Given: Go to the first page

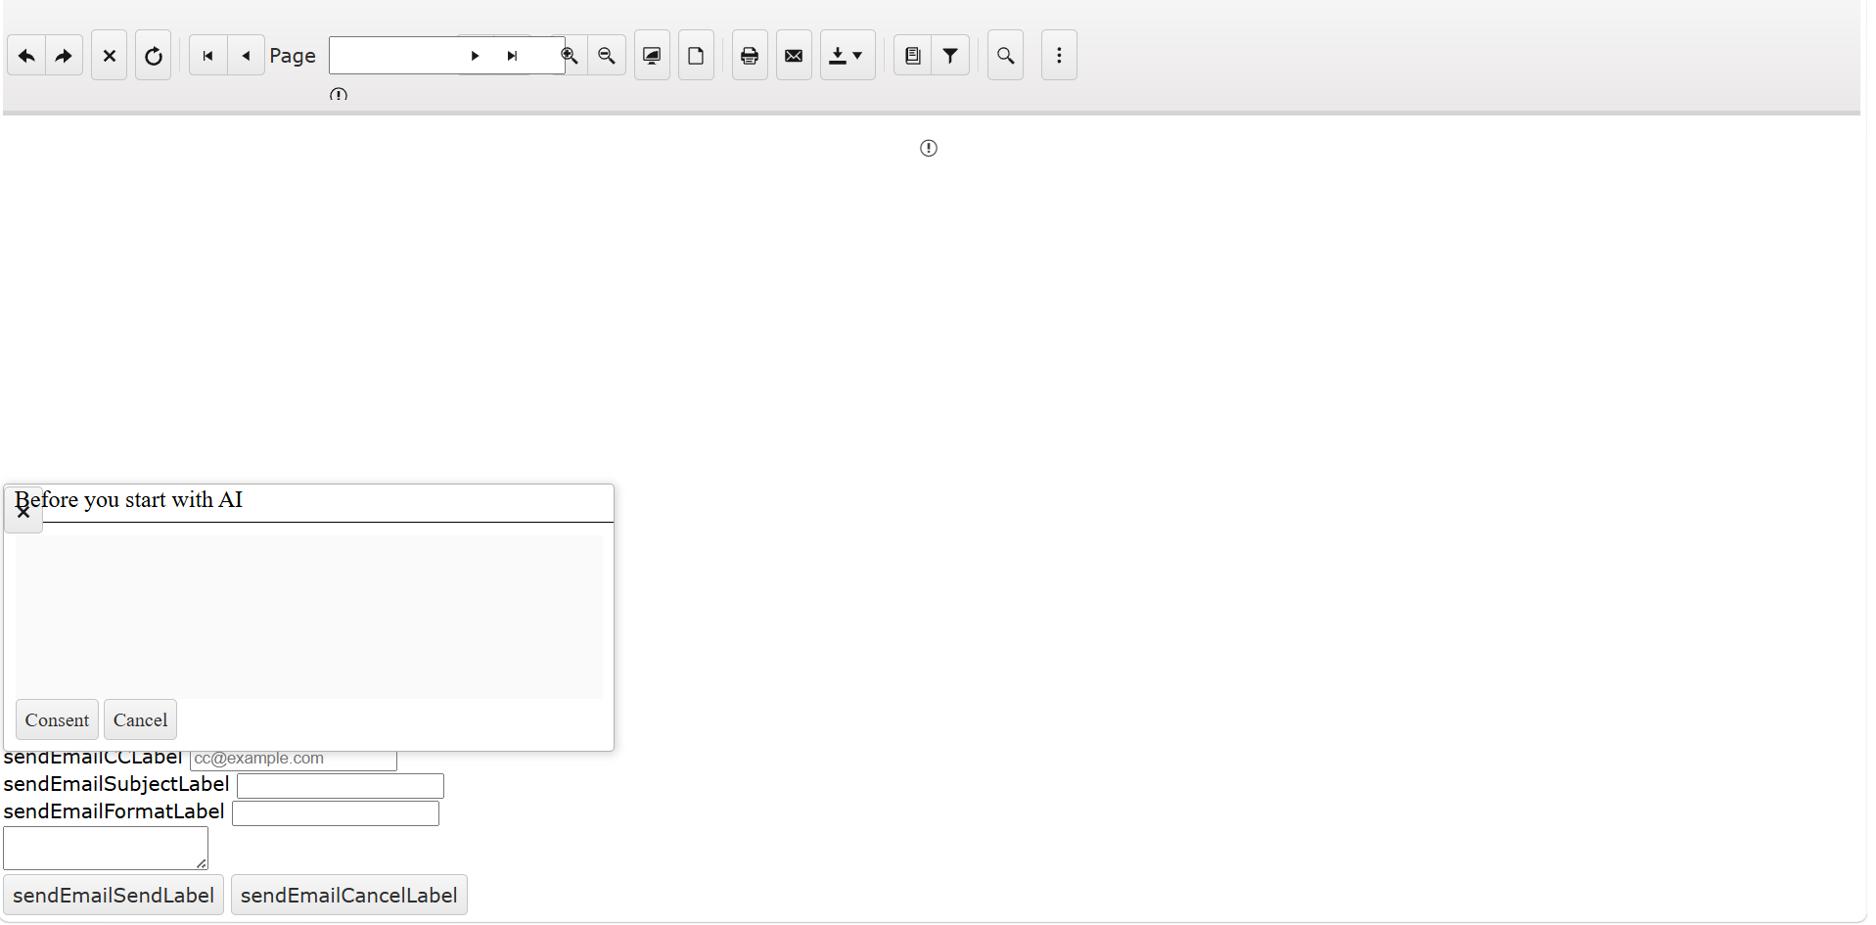Looking at the screenshot, I should click(x=207, y=56).
